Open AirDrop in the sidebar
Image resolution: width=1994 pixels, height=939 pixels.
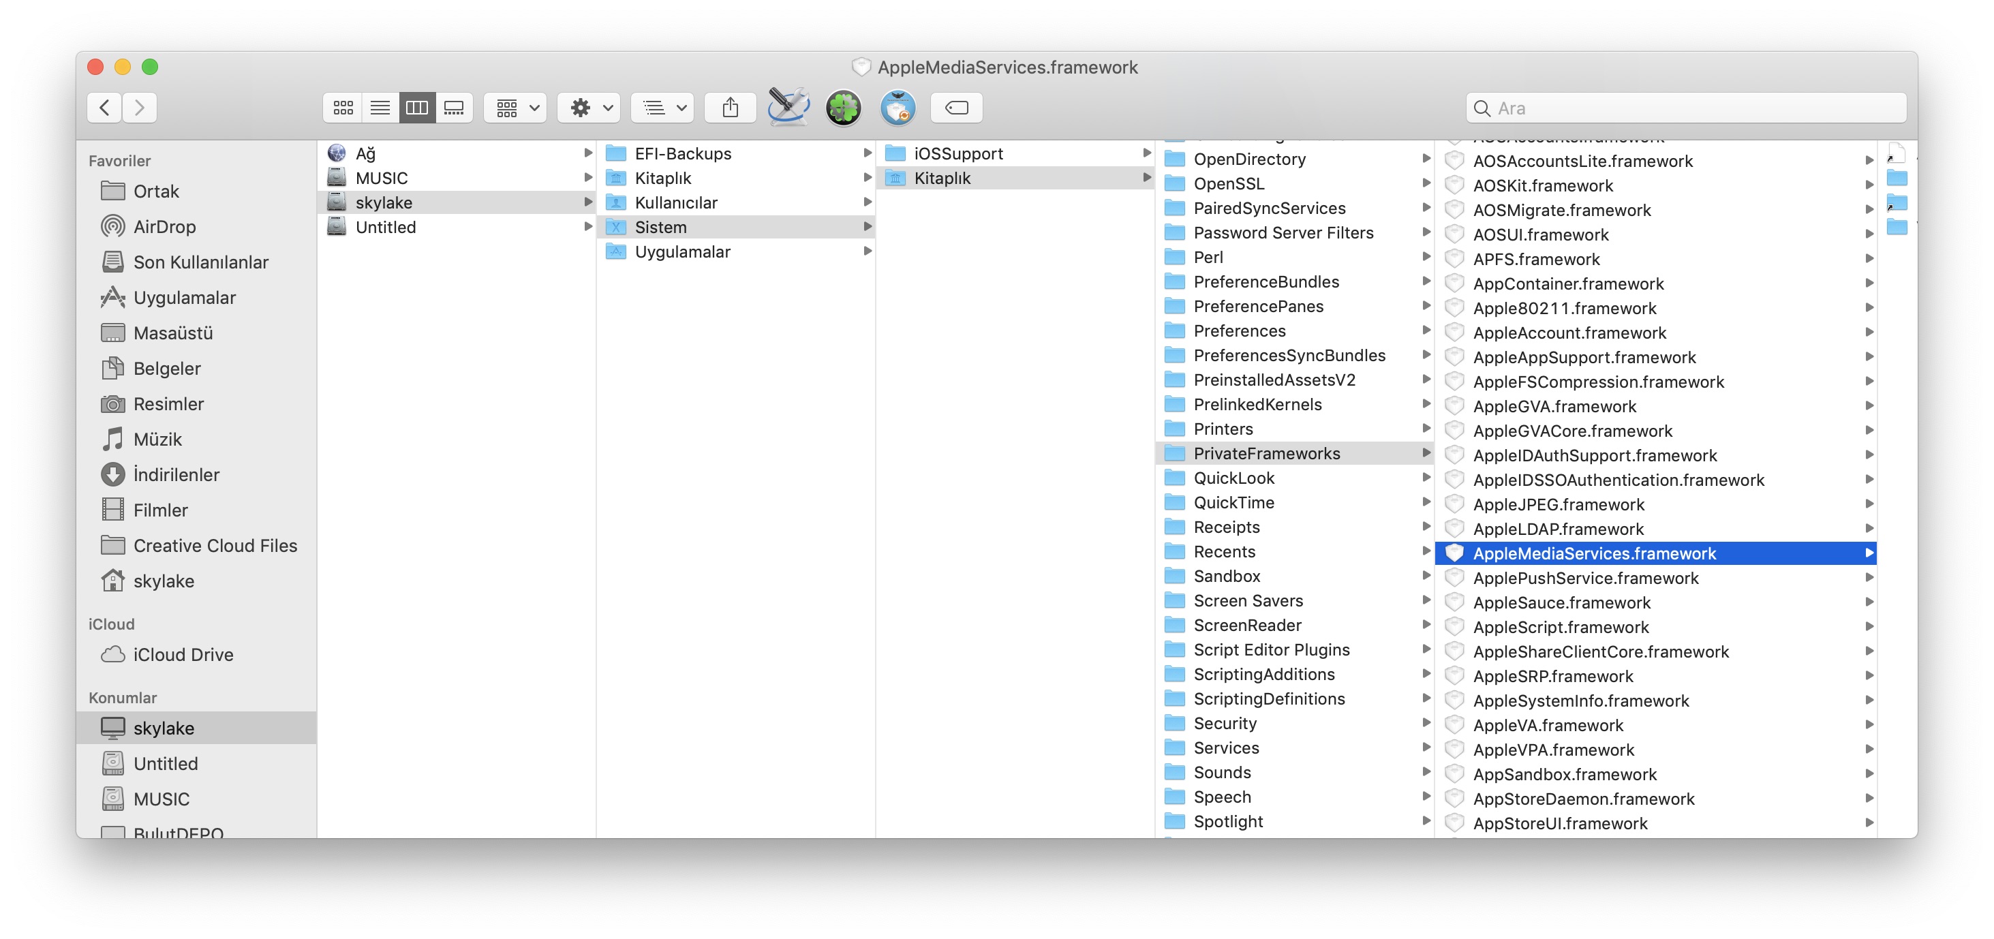click(164, 227)
